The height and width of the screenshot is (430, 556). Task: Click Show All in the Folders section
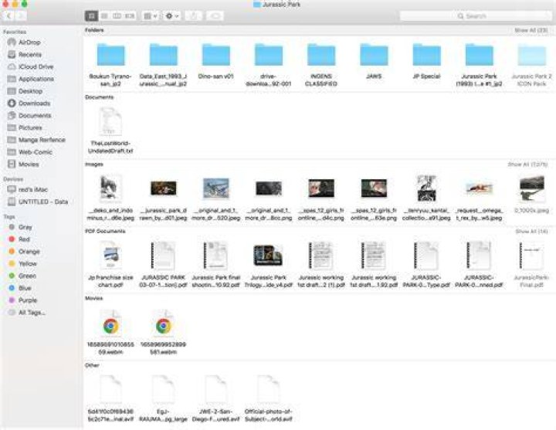point(531,30)
